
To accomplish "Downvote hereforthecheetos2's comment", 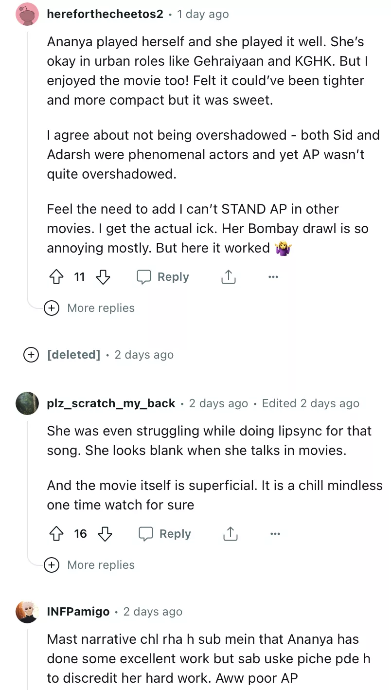I will 103,277.
